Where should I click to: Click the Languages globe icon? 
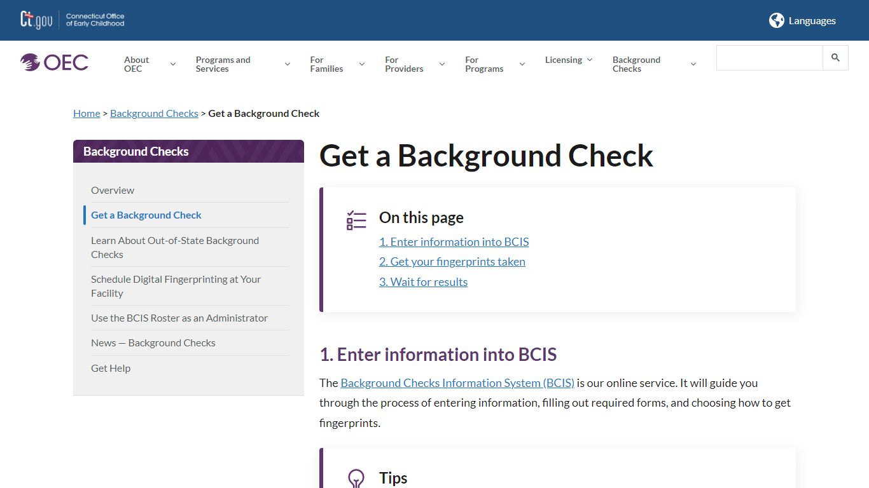click(x=776, y=20)
